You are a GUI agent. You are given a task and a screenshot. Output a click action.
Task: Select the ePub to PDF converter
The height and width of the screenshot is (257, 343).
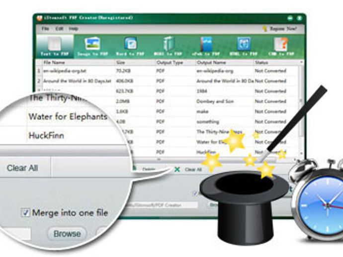(x=206, y=46)
